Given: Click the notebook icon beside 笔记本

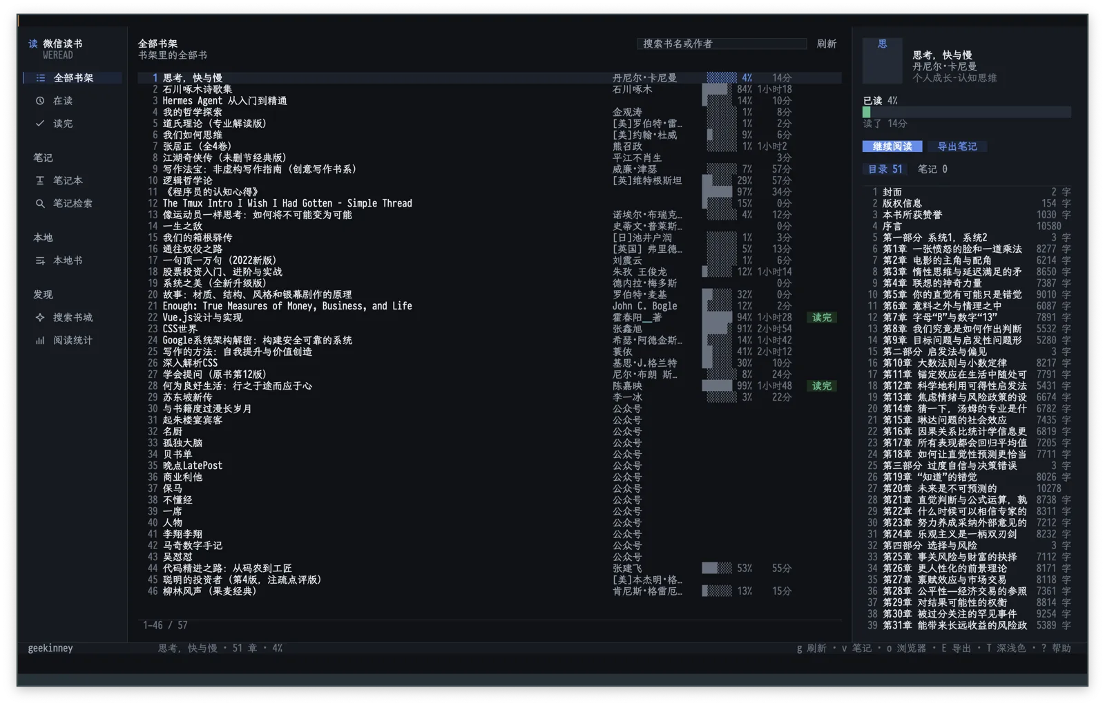Looking at the screenshot, I should [40, 180].
